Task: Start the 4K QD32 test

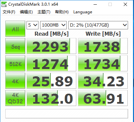Action: [15, 98]
